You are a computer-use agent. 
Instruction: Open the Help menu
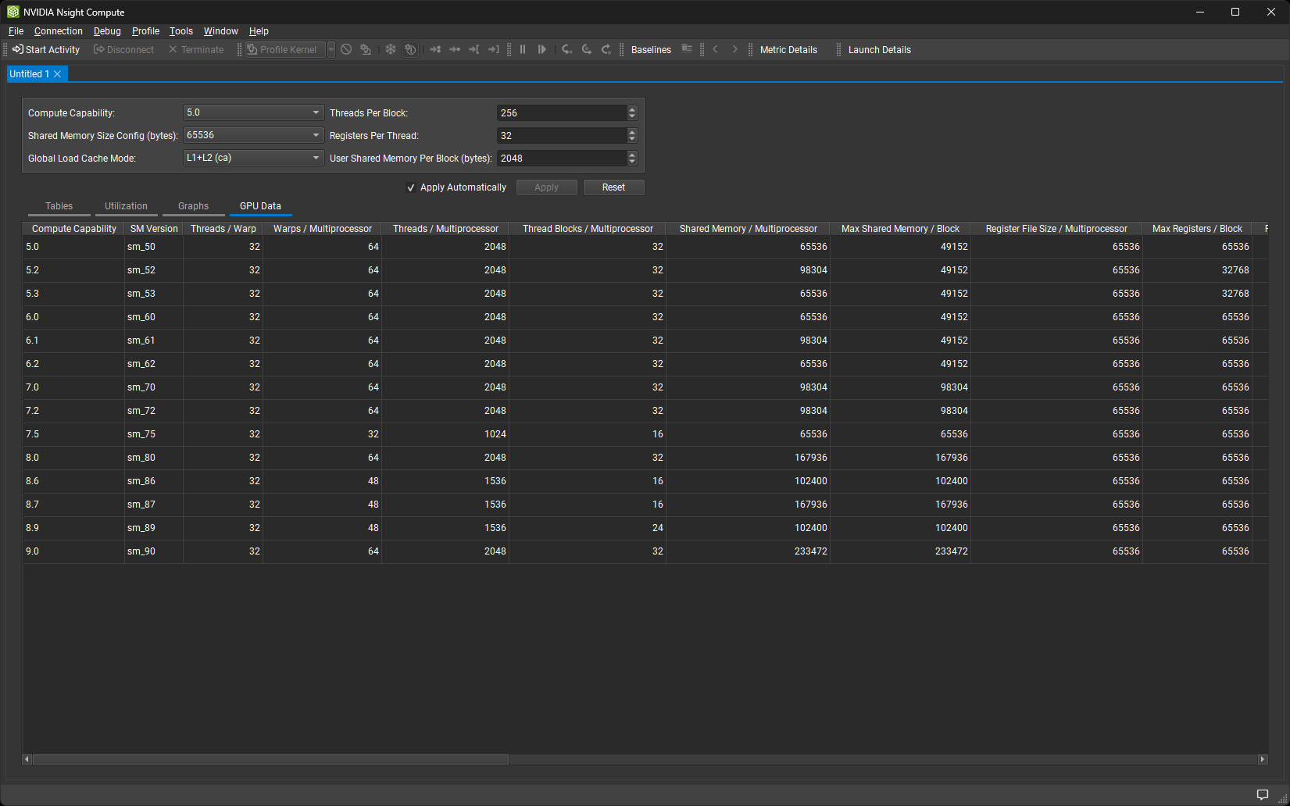tap(259, 31)
